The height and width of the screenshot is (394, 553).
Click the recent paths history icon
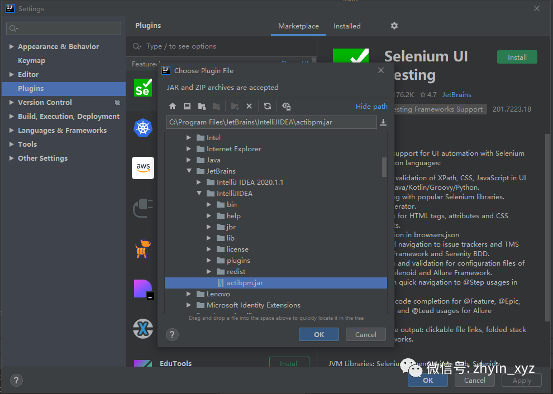pyautogui.click(x=383, y=122)
